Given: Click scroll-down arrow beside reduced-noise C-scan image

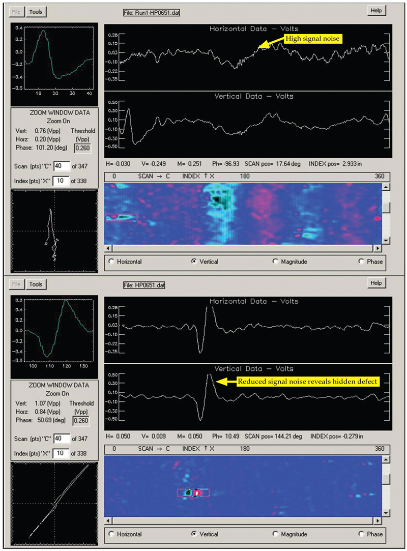Looking at the screenshot, I should pos(386,513).
